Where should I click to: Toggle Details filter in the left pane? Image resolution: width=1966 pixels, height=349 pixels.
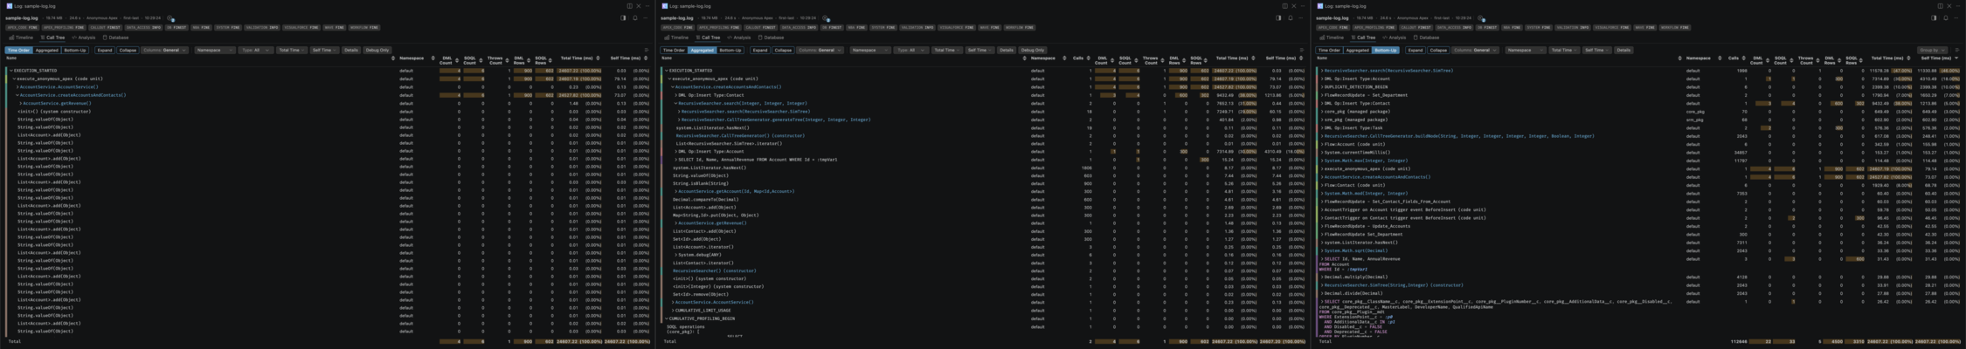pyautogui.click(x=351, y=50)
